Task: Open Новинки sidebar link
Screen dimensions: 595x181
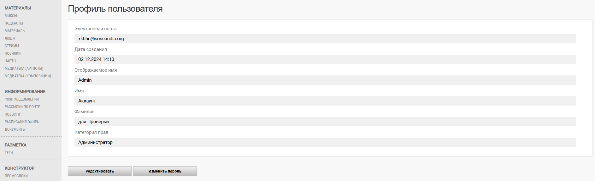Action: (x=13, y=53)
